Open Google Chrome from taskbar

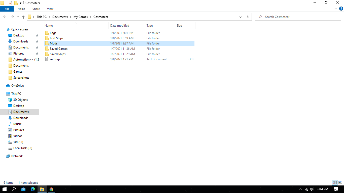[x=51, y=189]
